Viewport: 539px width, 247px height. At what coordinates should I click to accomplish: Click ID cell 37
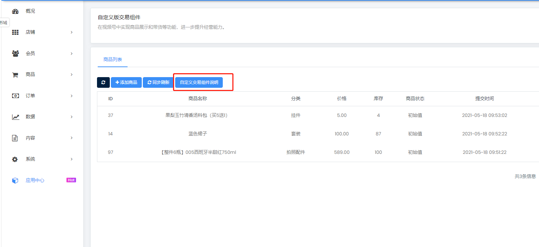(x=111, y=116)
